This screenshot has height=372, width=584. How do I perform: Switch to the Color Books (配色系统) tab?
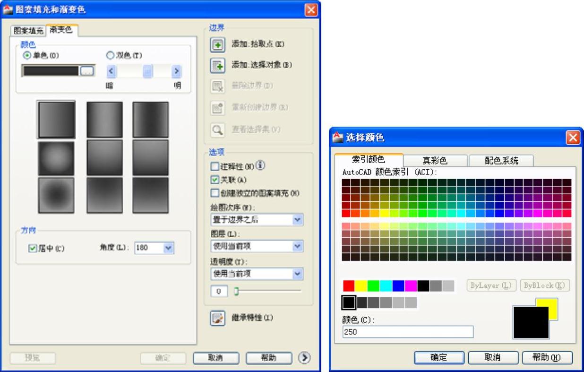501,161
